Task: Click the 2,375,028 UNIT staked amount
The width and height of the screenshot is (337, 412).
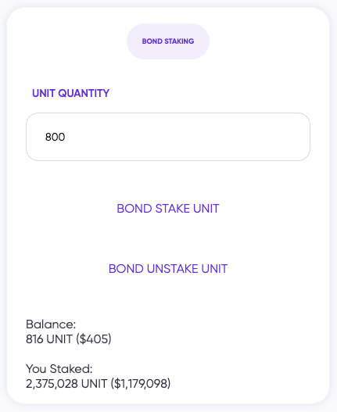Action: point(66,384)
